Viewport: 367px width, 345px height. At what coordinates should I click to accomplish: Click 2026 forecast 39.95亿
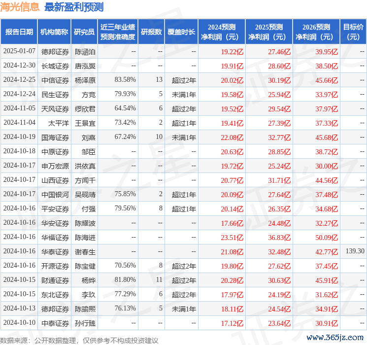click(x=327, y=52)
